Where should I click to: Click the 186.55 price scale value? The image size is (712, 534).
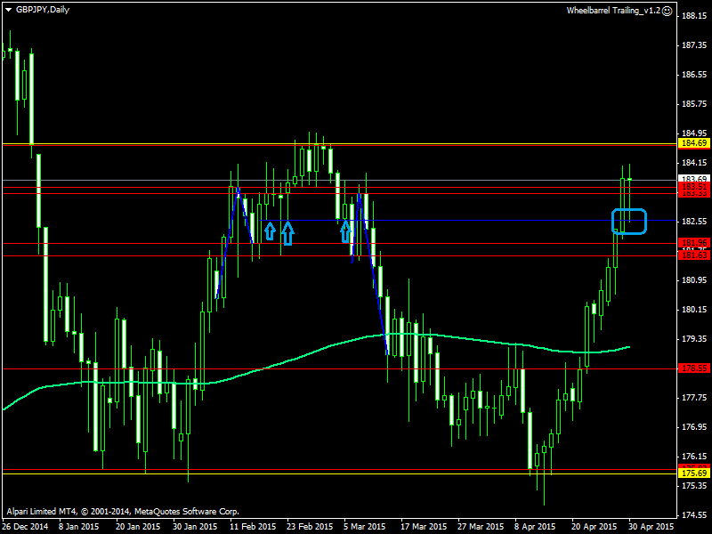click(694, 75)
